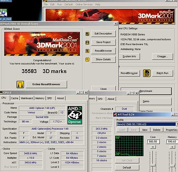Screen dimensions: 178x172
Task: Click the Batch Run yellow icon
Action: (x=147, y=73)
